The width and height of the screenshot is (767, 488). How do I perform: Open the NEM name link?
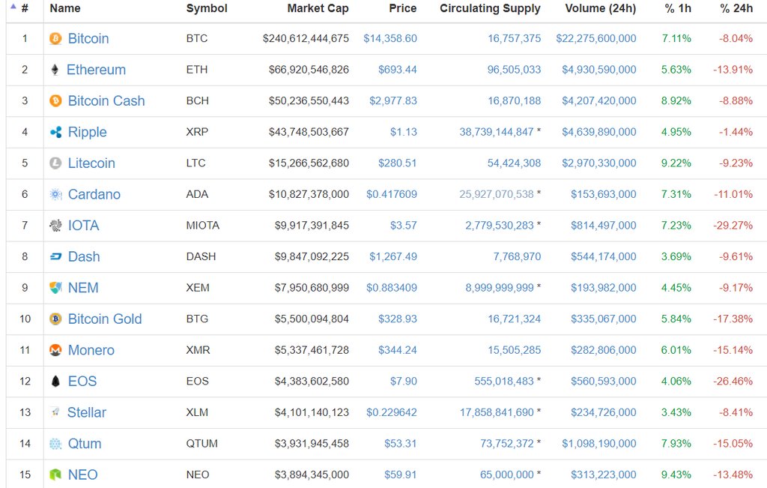[x=83, y=288]
